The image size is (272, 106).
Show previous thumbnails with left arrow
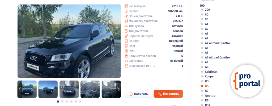pos(20,89)
